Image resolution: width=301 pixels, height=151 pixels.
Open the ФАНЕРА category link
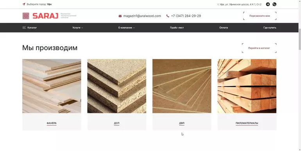click(x=52, y=123)
